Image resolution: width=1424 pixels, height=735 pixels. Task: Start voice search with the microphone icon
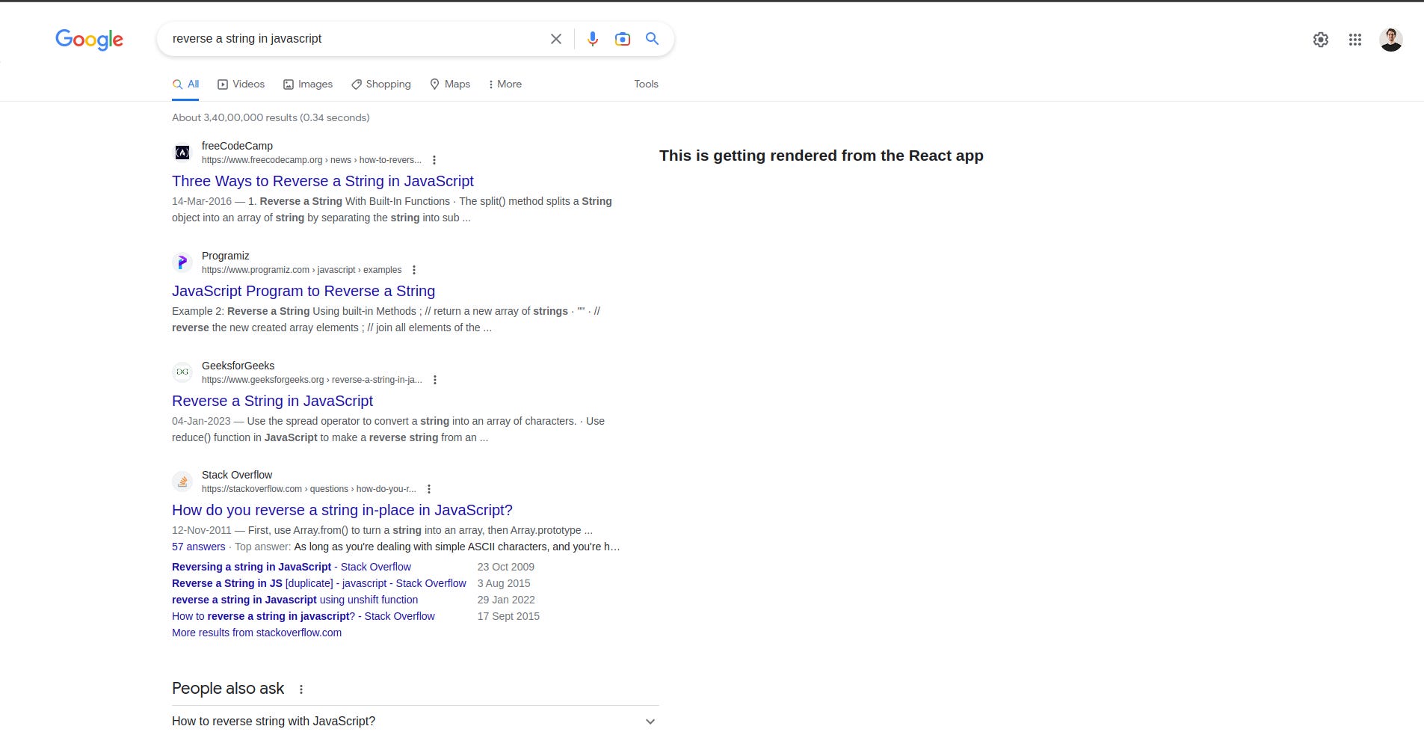click(593, 39)
